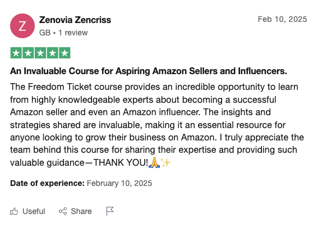Click the Date of experience label
This screenshot has width=327, height=232.
pos(47,183)
